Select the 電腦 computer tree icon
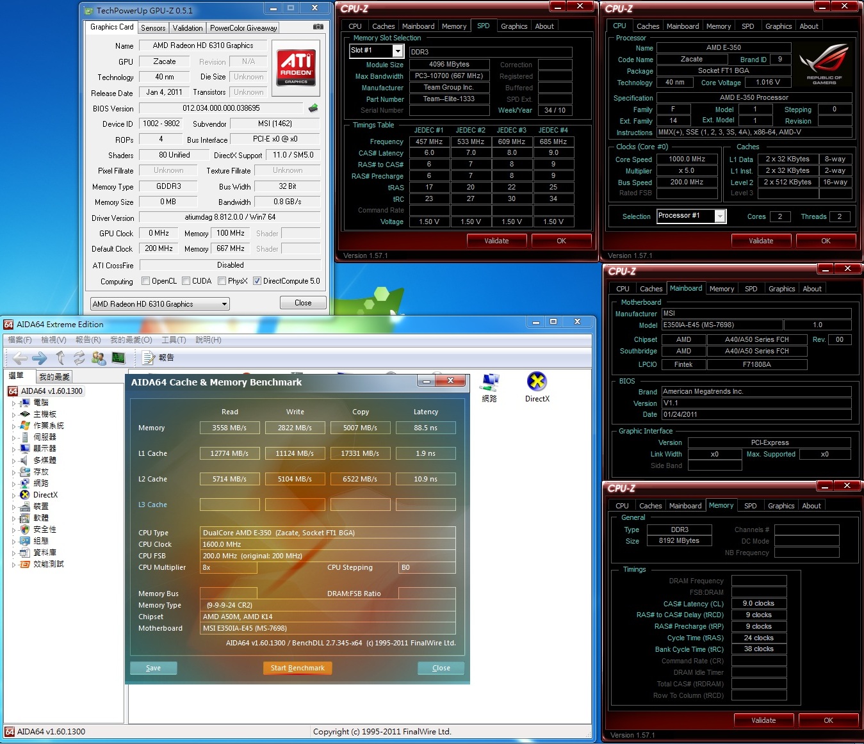 (x=25, y=403)
